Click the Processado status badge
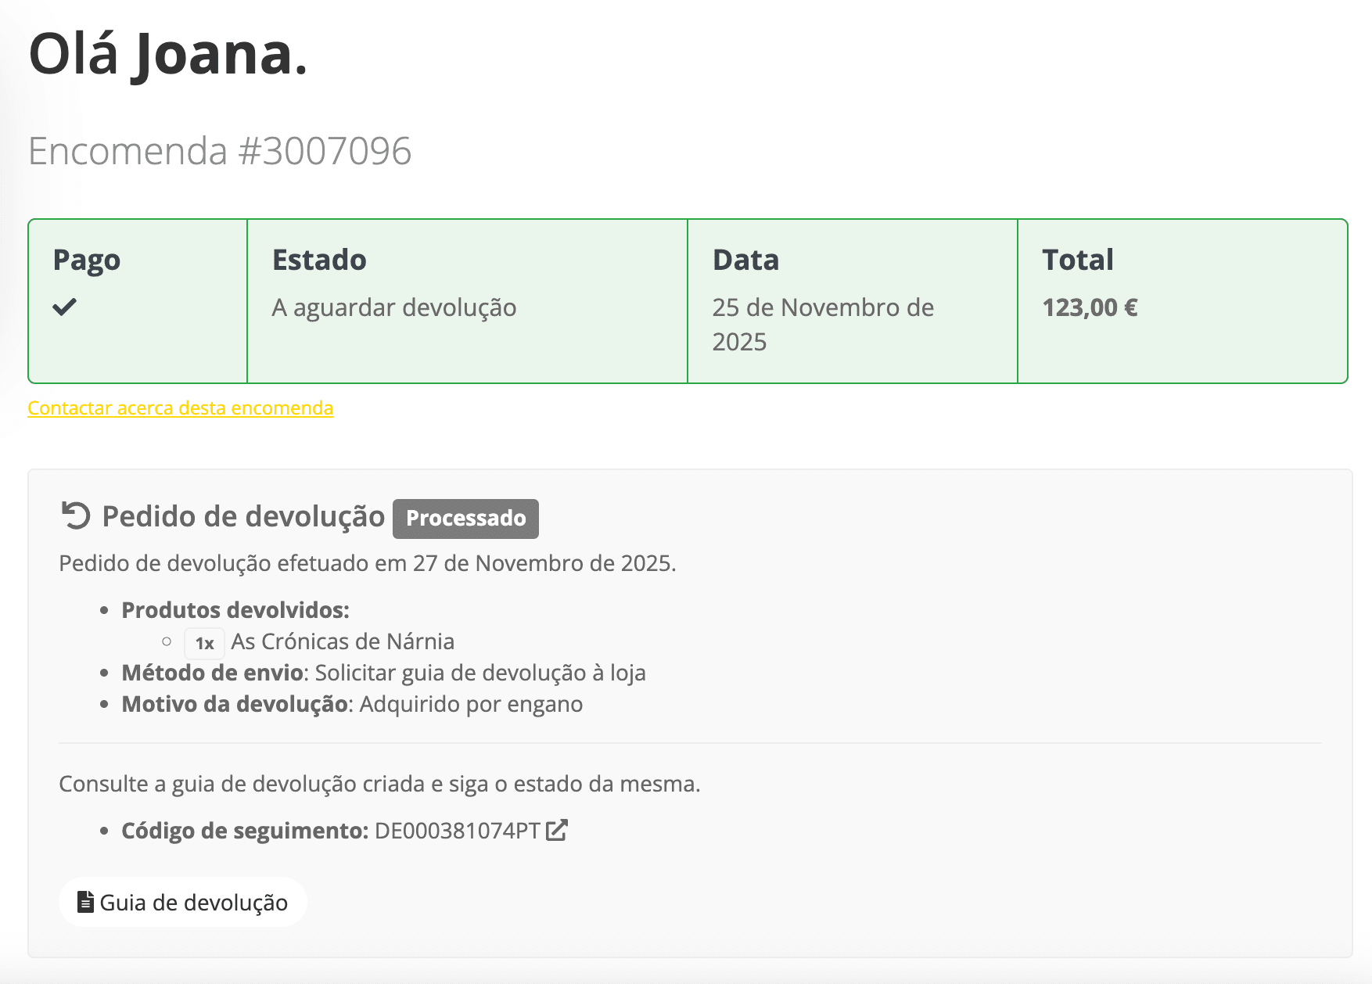 point(465,518)
